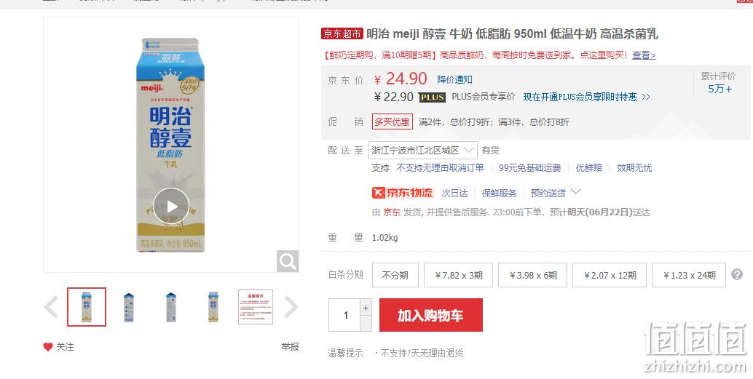Select the ¥7.82 x 3期 installment option
The height and width of the screenshot is (379, 753).
(458, 275)
